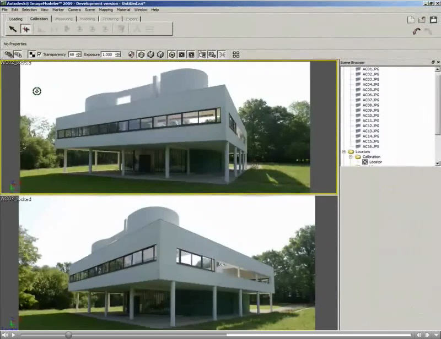Collapse the Locators folder
This screenshot has width=441, height=339.
tap(343, 151)
